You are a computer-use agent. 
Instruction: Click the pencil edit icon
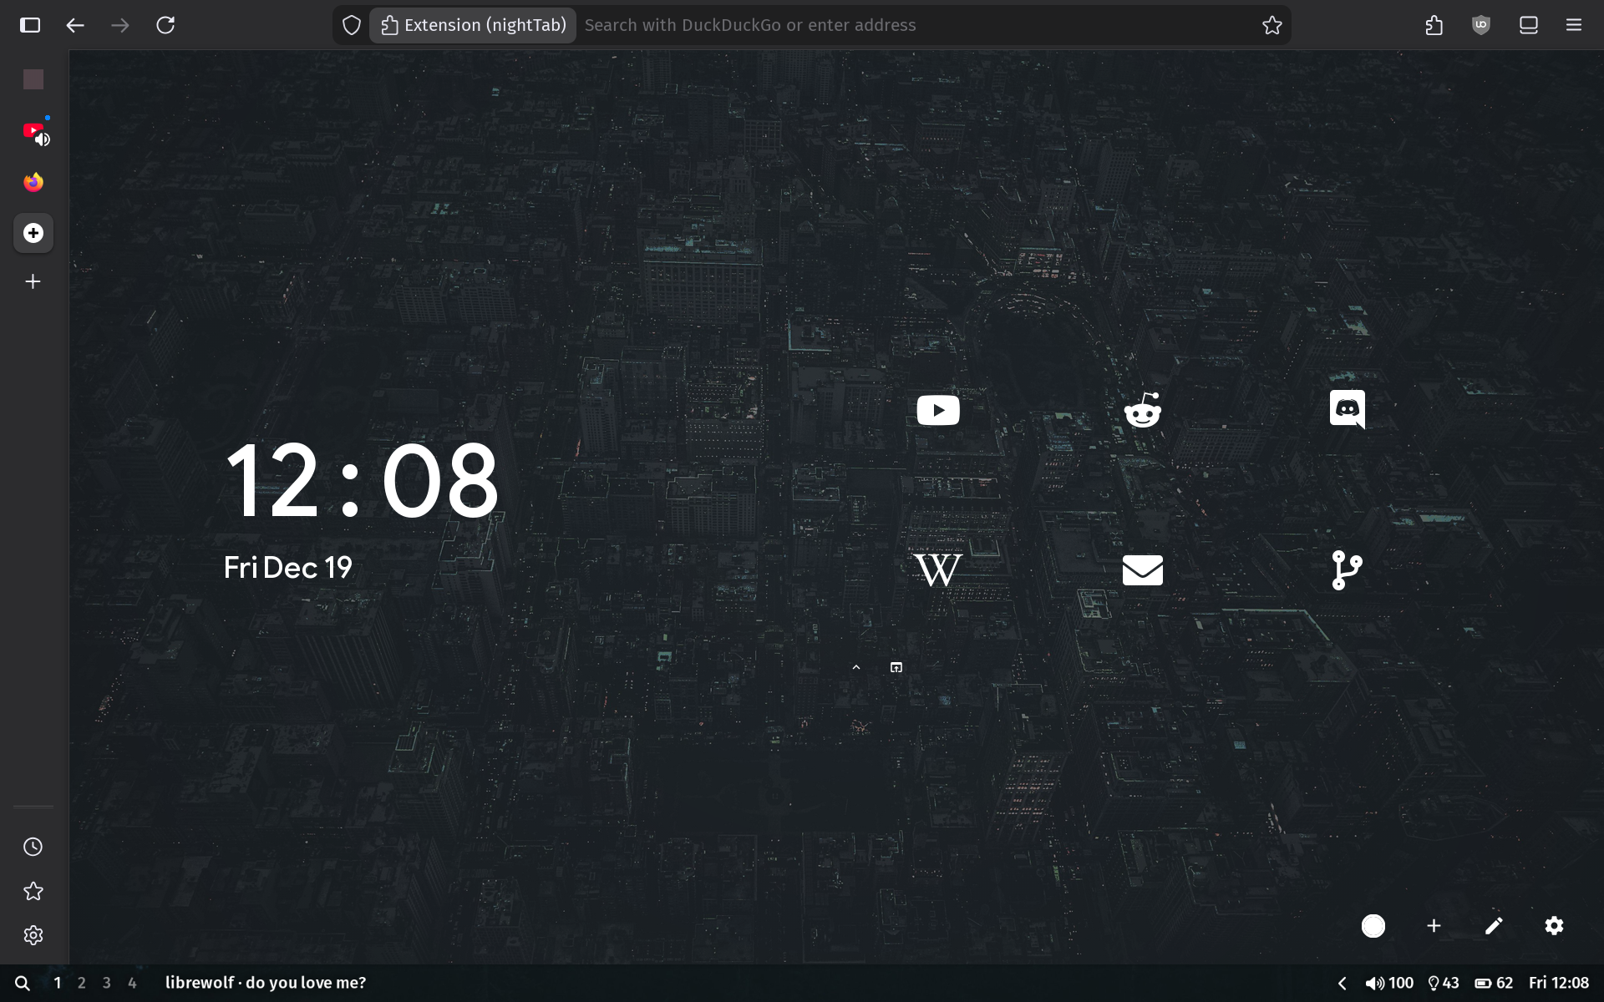tap(1494, 926)
